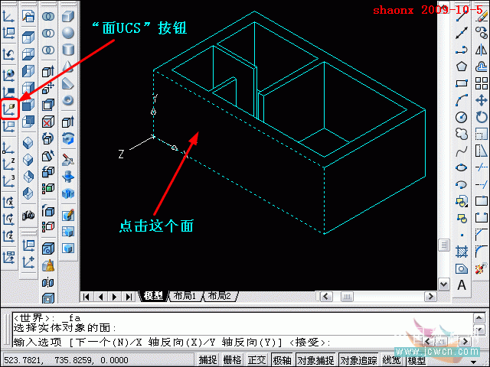Choose the Move tool
Screen dimensions: 490x367
click(x=482, y=100)
